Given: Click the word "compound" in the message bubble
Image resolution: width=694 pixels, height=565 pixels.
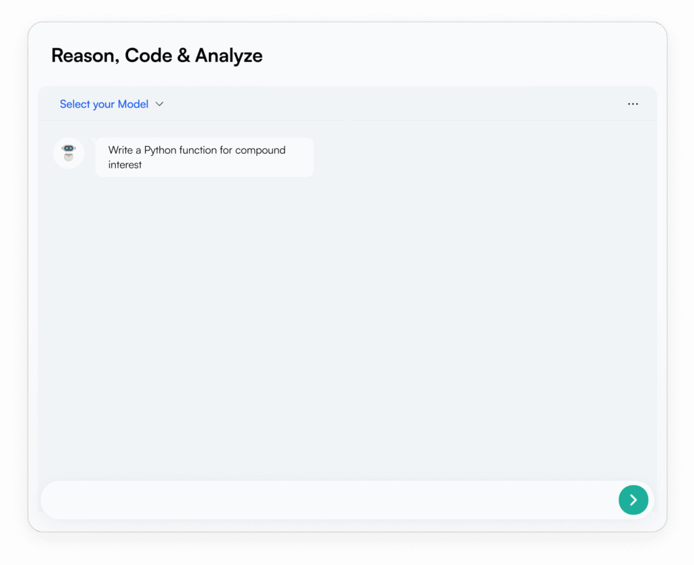Looking at the screenshot, I should [260, 150].
